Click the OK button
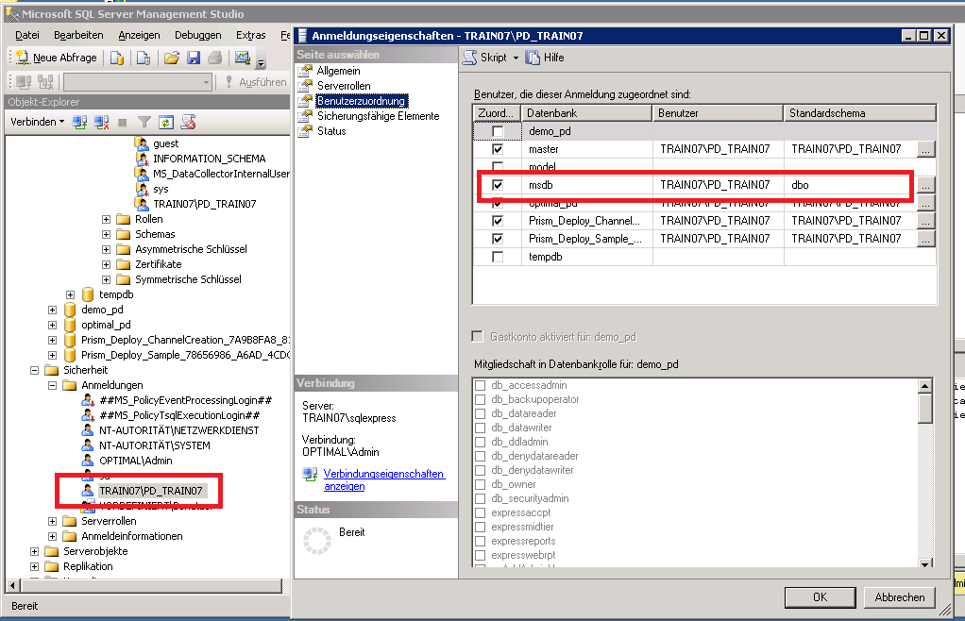This screenshot has height=621, width=965. tap(820, 596)
